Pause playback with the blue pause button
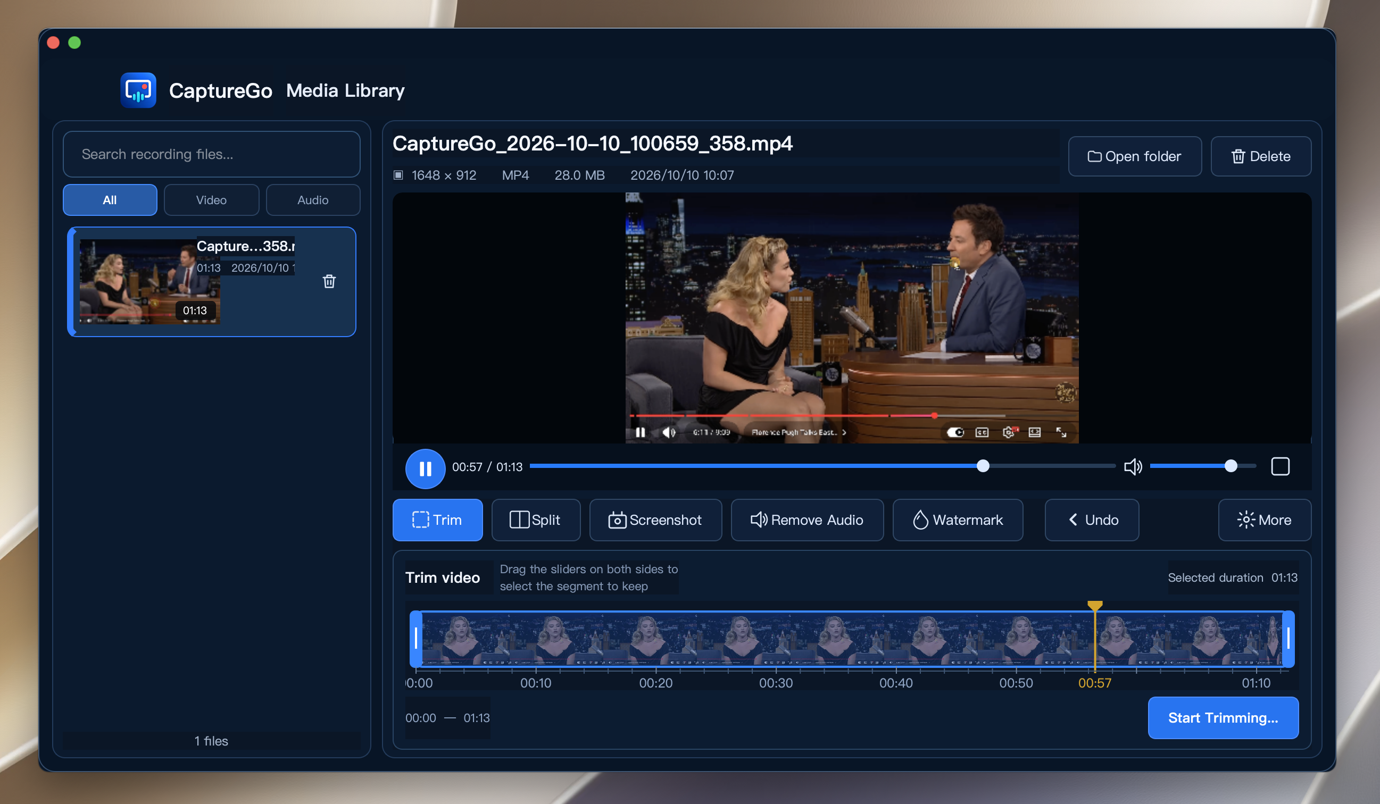This screenshot has width=1380, height=804. coord(425,468)
